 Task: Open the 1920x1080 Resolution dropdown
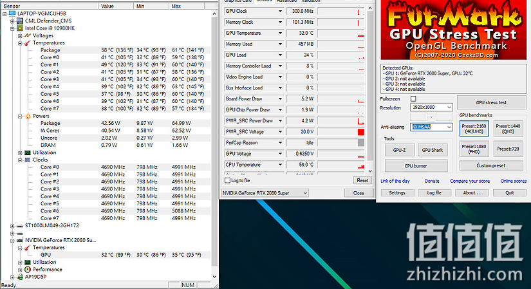pyautogui.click(x=431, y=107)
